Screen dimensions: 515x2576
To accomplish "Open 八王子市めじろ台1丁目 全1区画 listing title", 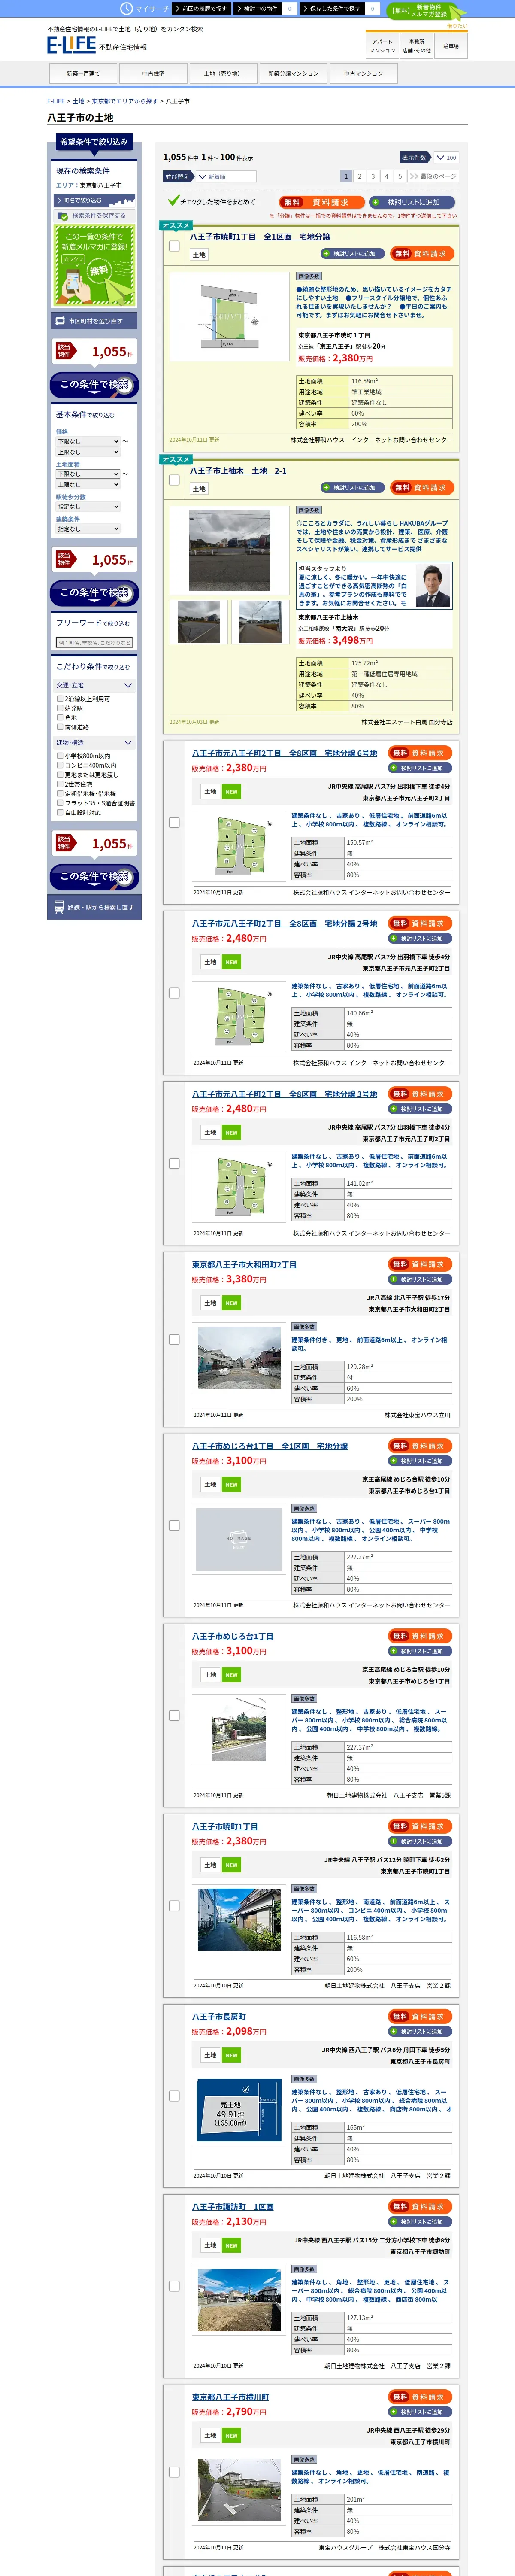I will coord(270,1446).
